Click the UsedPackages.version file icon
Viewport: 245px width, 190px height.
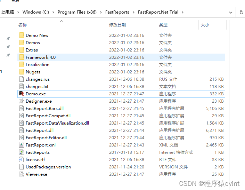coord(22,167)
